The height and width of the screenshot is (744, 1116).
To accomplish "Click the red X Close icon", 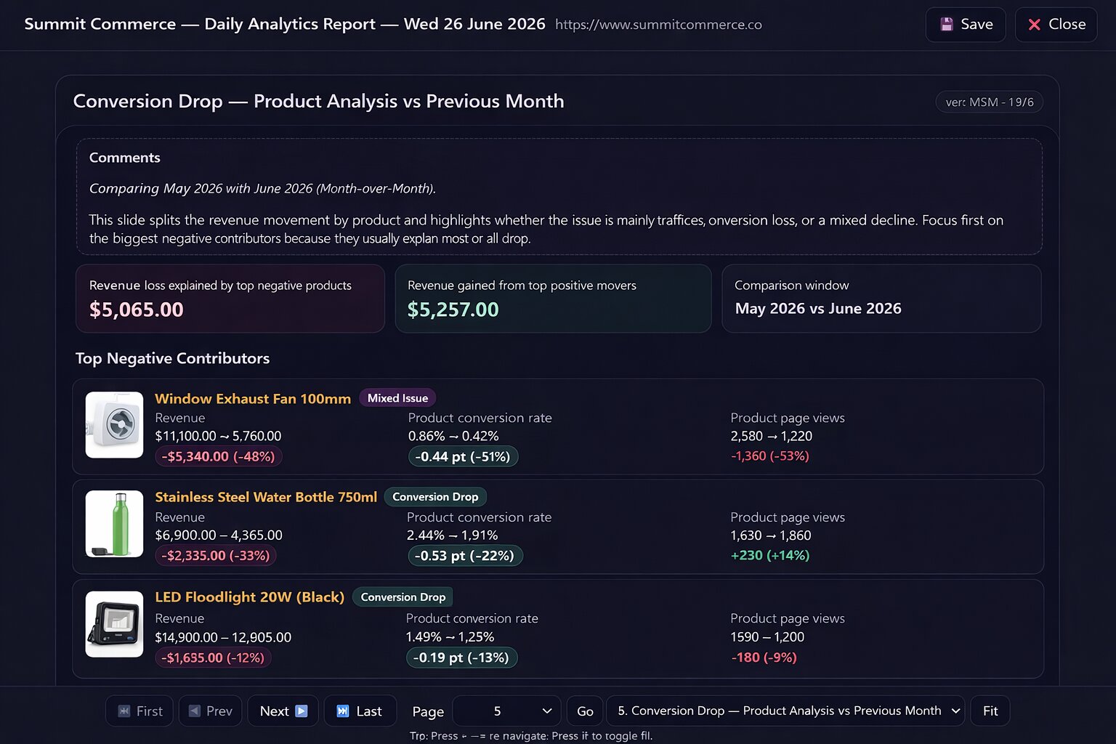I will pos(1034,25).
